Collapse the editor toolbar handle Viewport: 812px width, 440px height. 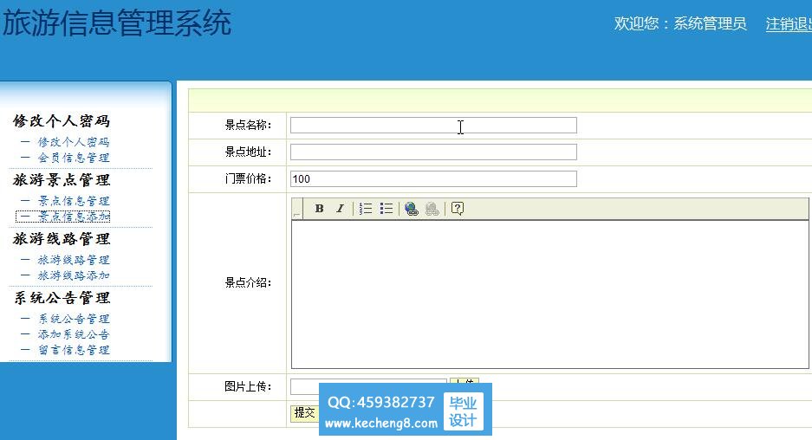click(x=297, y=208)
